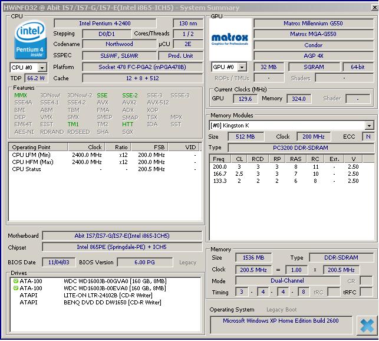Screen dimensions: 379x341
Task: Click the Matrox logo image
Action: click(x=230, y=40)
